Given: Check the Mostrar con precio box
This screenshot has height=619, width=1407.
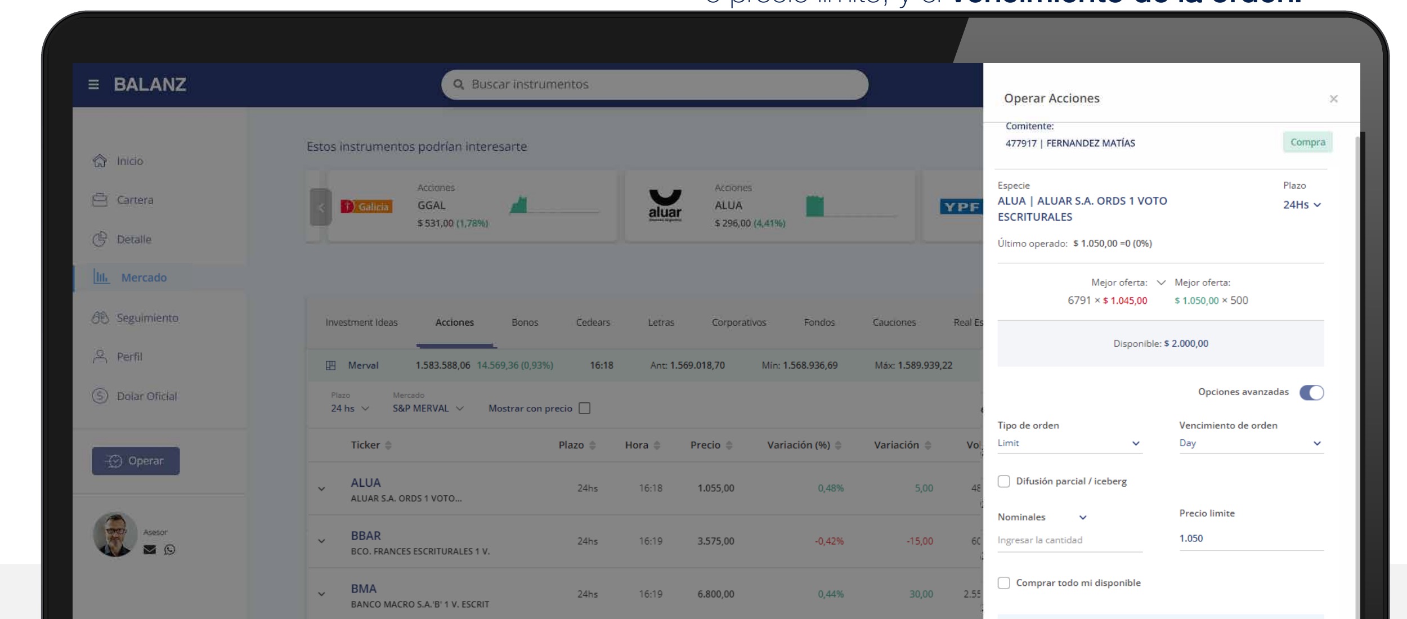Looking at the screenshot, I should 585,409.
